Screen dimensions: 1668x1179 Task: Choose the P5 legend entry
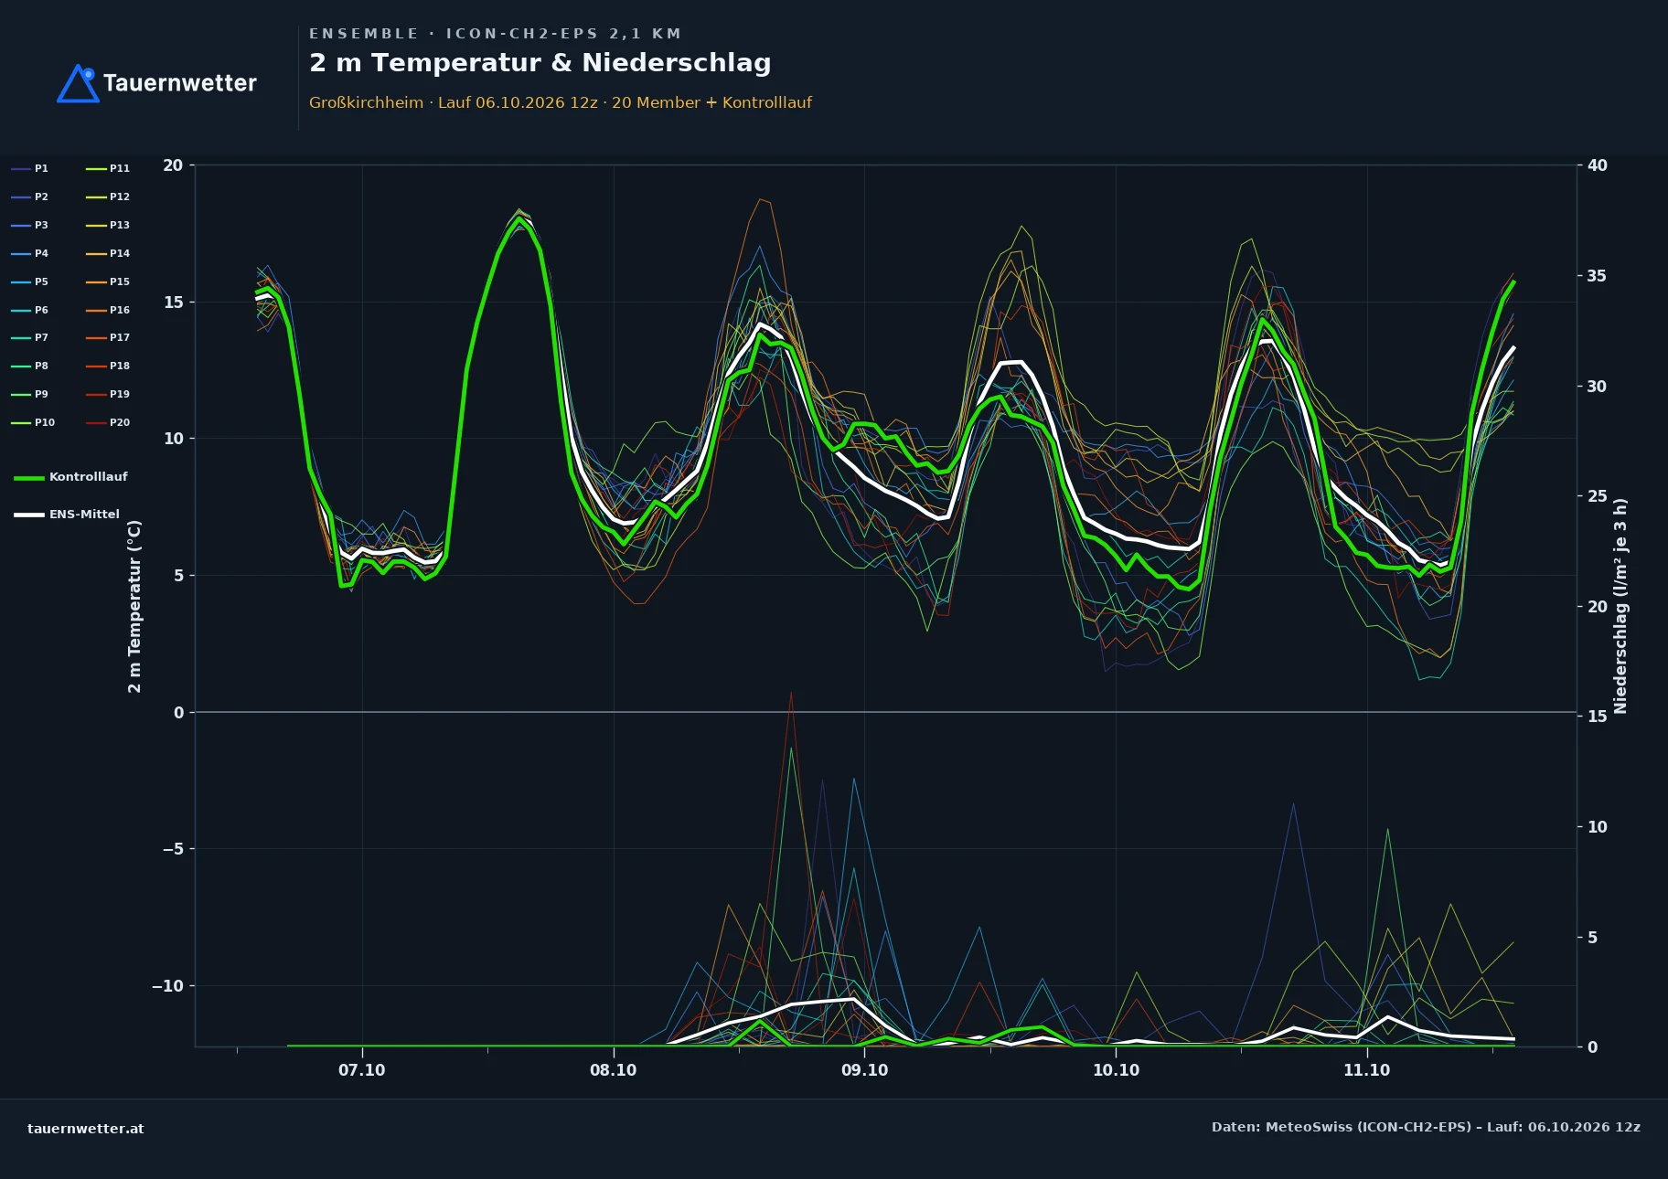(30, 281)
